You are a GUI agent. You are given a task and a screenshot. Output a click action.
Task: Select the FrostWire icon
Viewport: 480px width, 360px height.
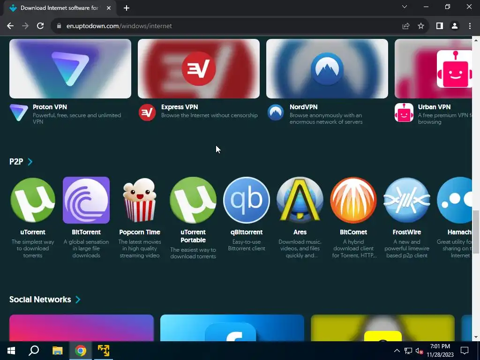click(406, 200)
